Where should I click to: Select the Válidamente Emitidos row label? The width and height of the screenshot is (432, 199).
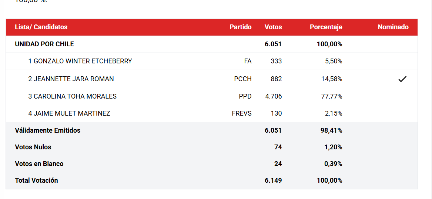tap(48, 130)
